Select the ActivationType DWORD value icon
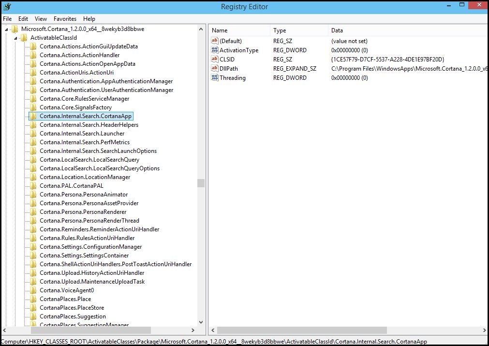 [x=215, y=50]
